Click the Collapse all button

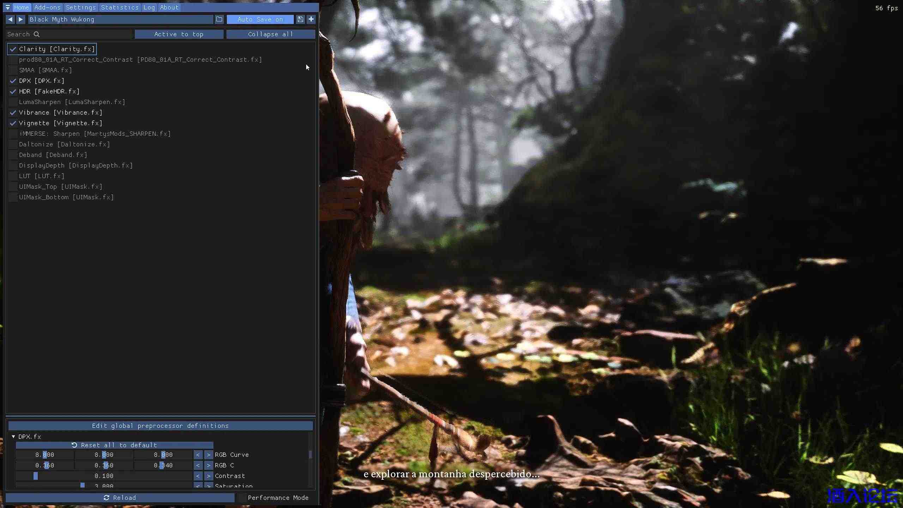(271, 34)
